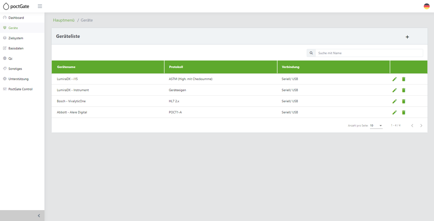Click the poctGate logo
The height and width of the screenshot is (221, 434).
tap(16, 6)
